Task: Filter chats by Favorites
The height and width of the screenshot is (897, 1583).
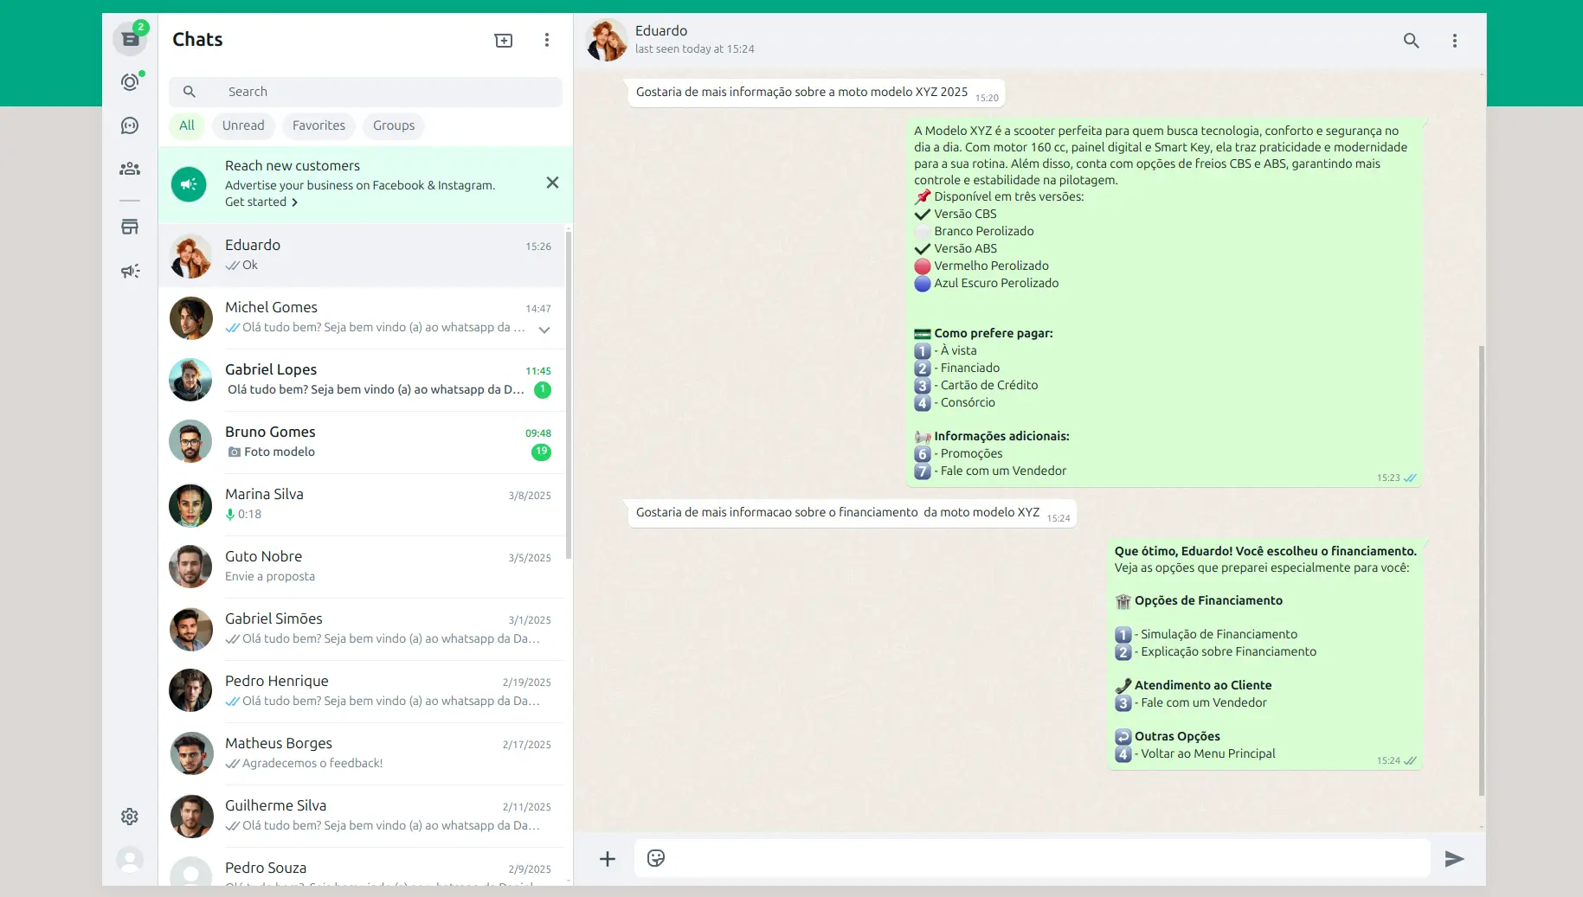Action: 319,125
